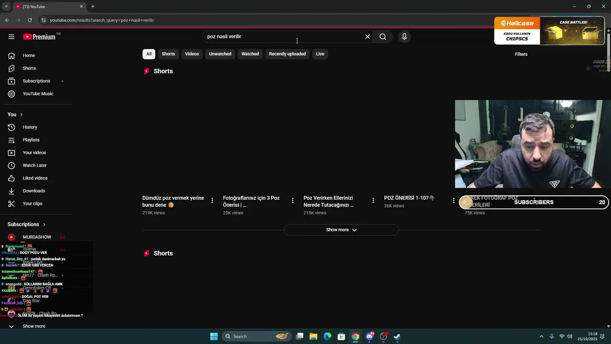Image resolution: width=611 pixels, height=344 pixels.
Task: Open File Explorer from the taskbar
Action: (x=314, y=336)
